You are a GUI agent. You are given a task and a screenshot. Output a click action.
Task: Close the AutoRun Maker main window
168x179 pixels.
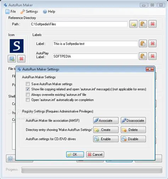click(161, 5)
